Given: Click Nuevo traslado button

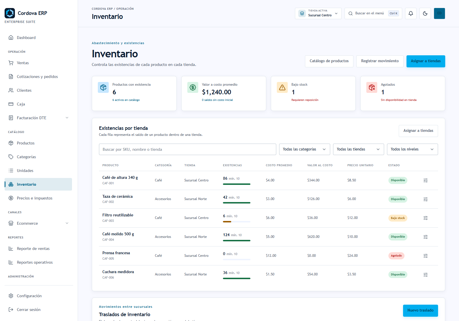Looking at the screenshot, I should [x=421, y=311].
